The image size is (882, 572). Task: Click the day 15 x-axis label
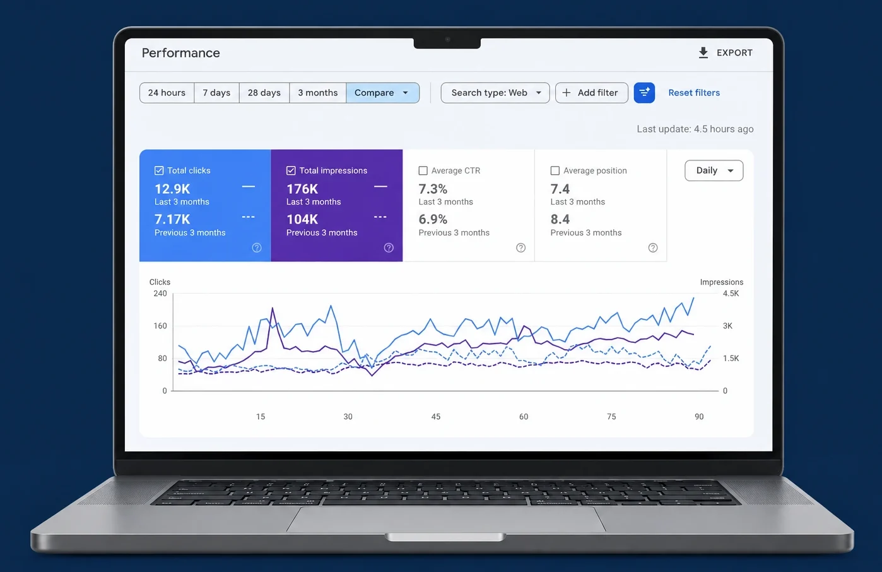click(261, 417)
